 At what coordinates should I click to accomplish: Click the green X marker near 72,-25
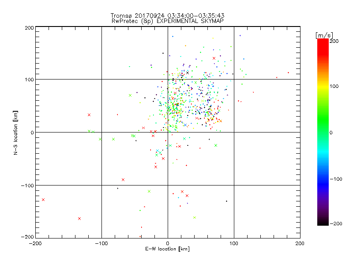point(216,145)
